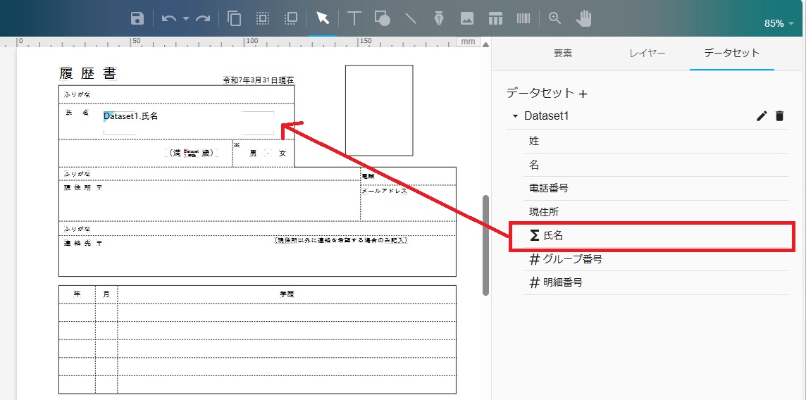806x400 pixels.
Task: Select the Image insert tool
Action: [x=467, y=19]
